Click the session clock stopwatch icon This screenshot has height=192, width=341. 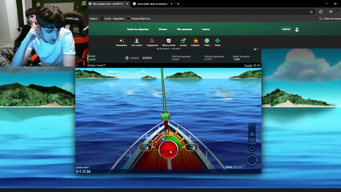pos(127,58)
